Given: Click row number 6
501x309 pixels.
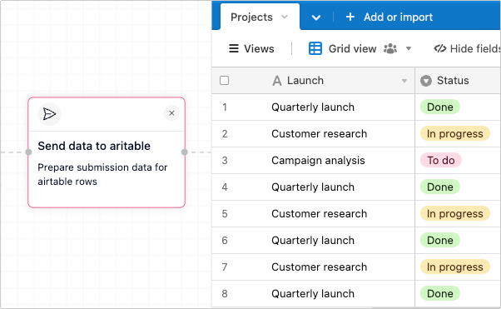Looking at the screenshot, I should [225, 240].
